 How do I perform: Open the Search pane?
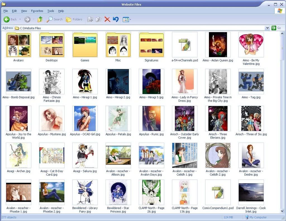pyautogui.click(x=54, y=19)
